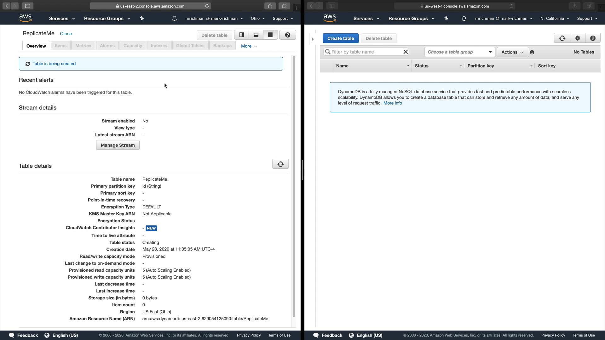This screenshot has height=340, width=605.
Task: Click the pin icon in left navbar
Action: point(142,19)
